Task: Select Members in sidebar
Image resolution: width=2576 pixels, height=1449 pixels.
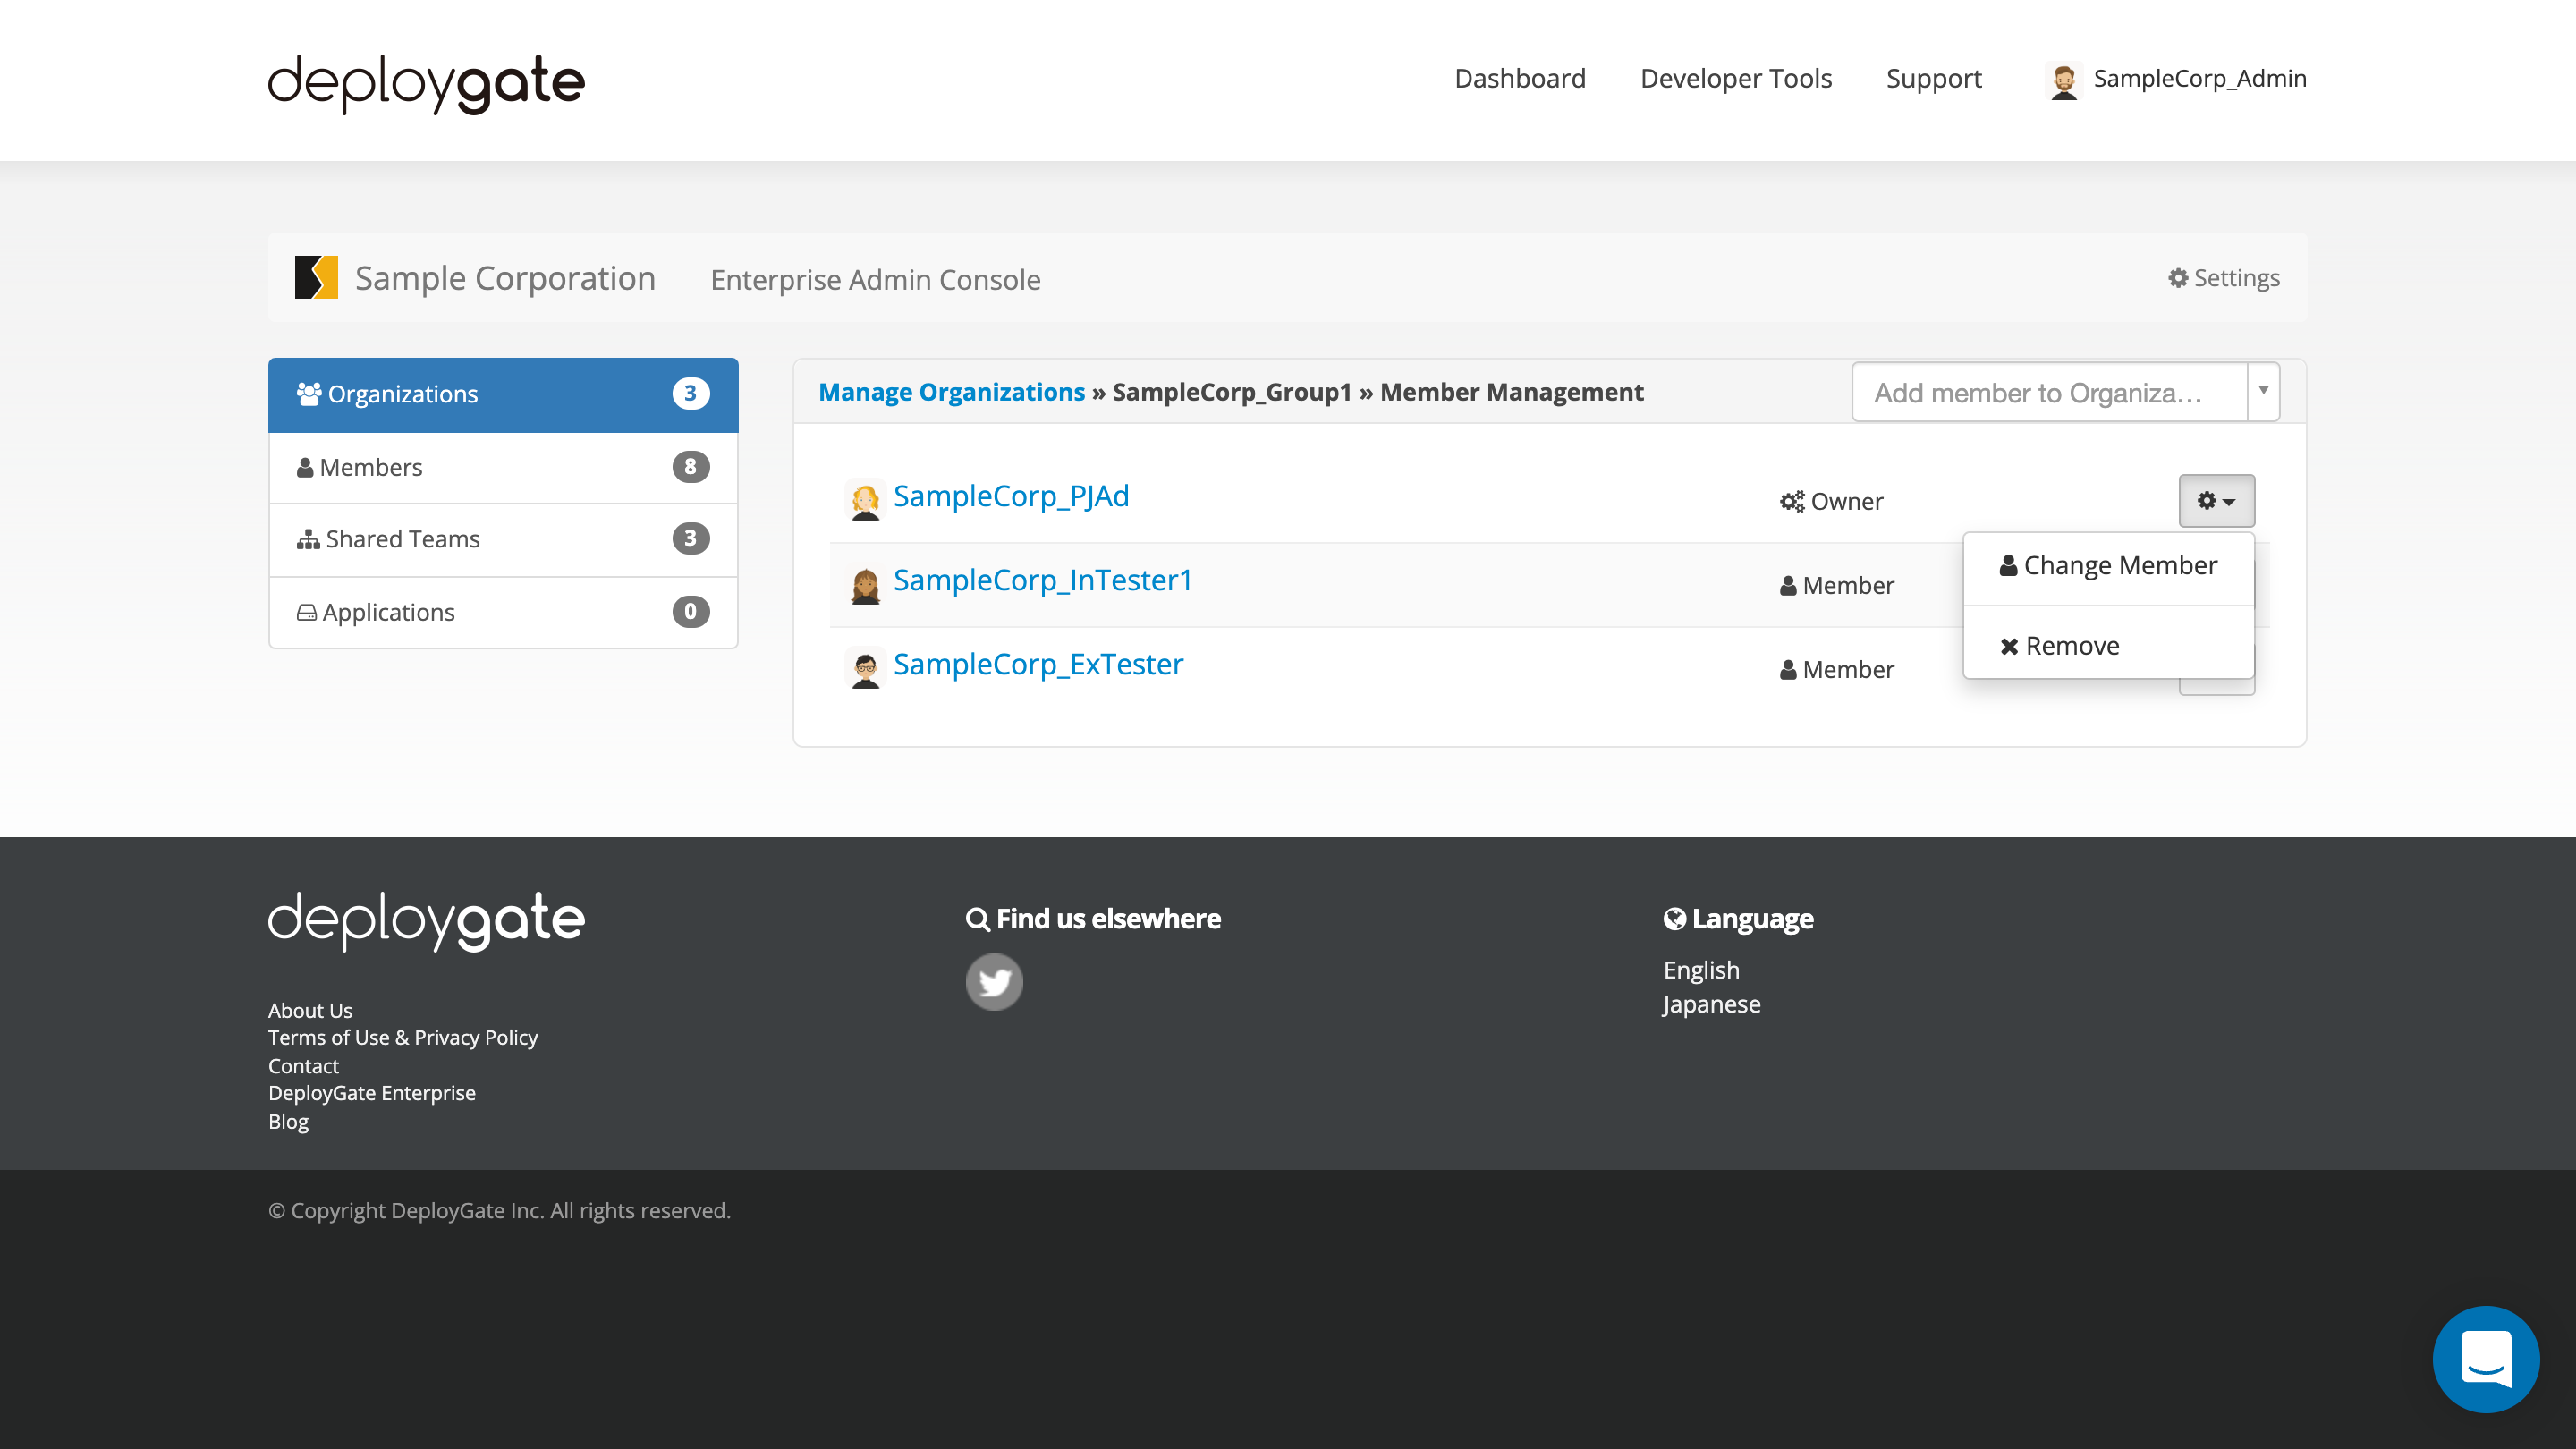Action: 503,467
